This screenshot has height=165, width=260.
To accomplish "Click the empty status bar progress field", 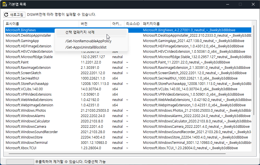I will point(20,162).
